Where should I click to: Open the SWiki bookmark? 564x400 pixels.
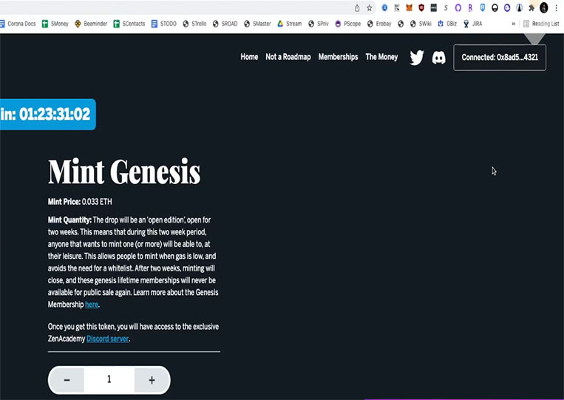click(x=421, y=24)
